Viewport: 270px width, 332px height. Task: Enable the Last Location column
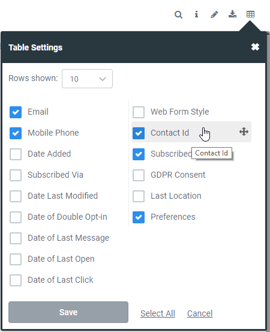139,196
